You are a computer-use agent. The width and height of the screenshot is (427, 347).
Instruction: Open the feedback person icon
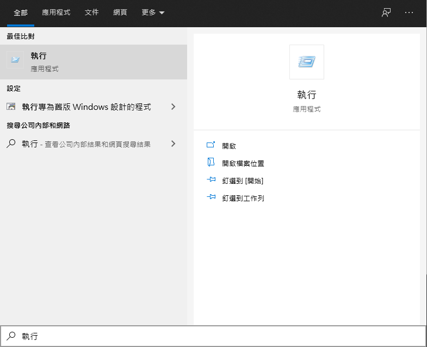[x=386, y=13]
